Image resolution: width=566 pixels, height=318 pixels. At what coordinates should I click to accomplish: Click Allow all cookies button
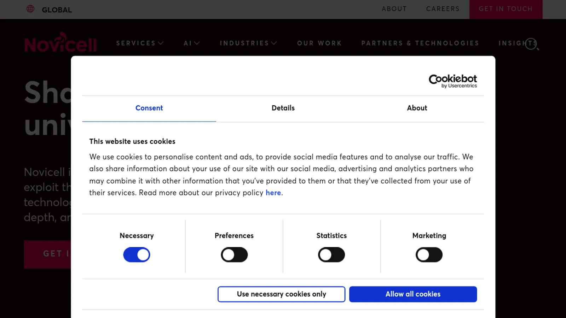click(413, 294)
